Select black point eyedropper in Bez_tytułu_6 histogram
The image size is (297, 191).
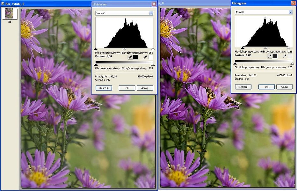click(x=130, y=57)
